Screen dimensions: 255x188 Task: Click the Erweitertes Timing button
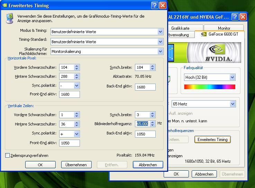click(x=212, y=140)
